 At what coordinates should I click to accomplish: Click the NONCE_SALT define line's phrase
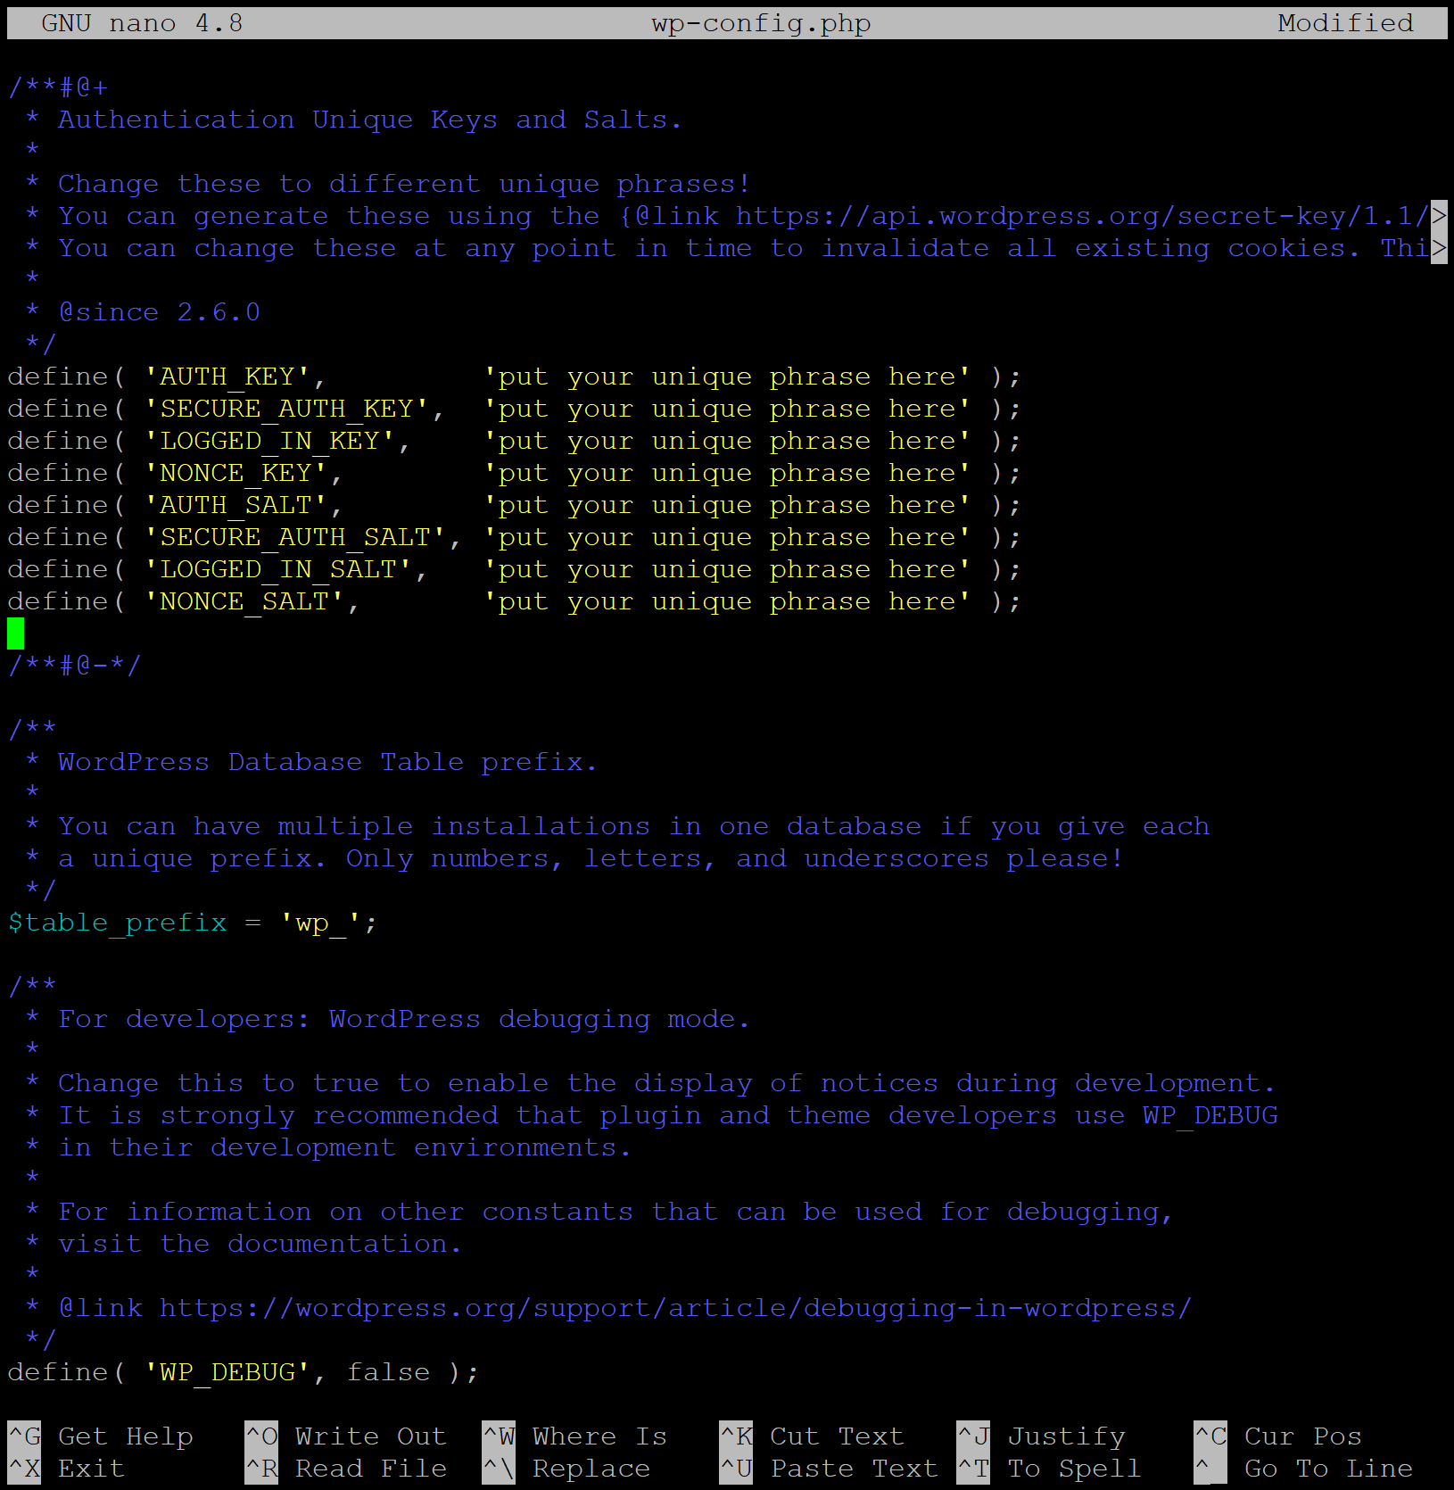click(x=726, y=601)
